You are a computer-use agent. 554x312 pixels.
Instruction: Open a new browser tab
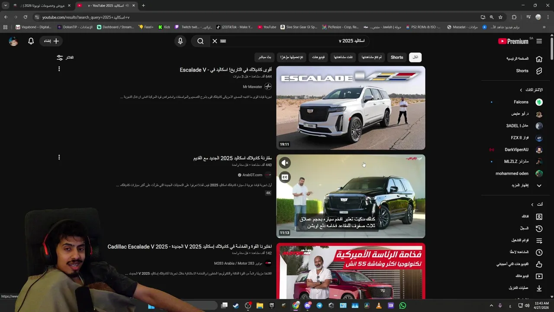point(143,6)
